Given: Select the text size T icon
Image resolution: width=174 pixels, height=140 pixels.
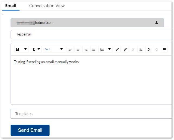Looking at the screenshot, I should 33,49.
